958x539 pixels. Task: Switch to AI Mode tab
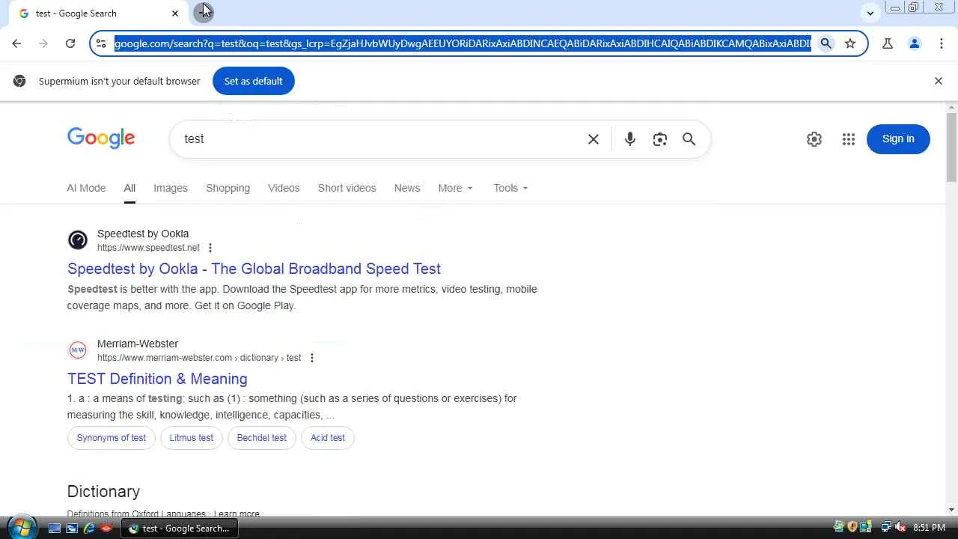click(86, 188)
